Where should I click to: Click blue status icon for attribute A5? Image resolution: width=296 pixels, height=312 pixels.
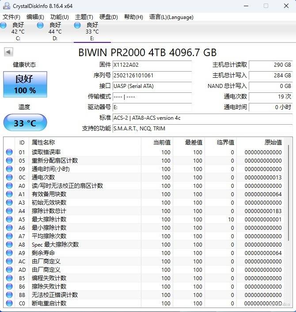(9, 220)
